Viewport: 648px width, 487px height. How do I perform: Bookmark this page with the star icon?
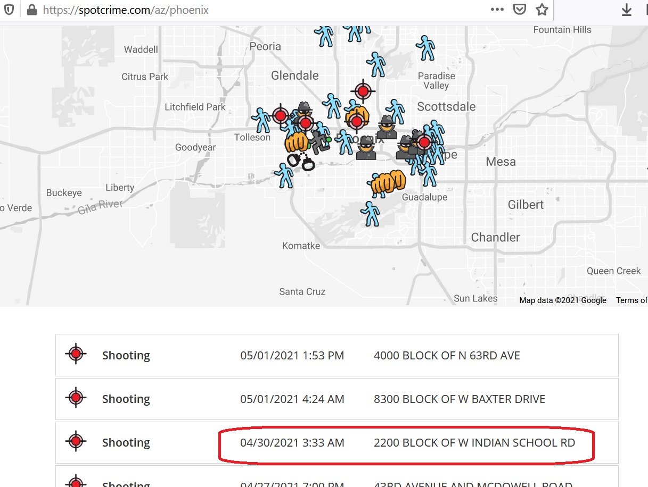542,10
